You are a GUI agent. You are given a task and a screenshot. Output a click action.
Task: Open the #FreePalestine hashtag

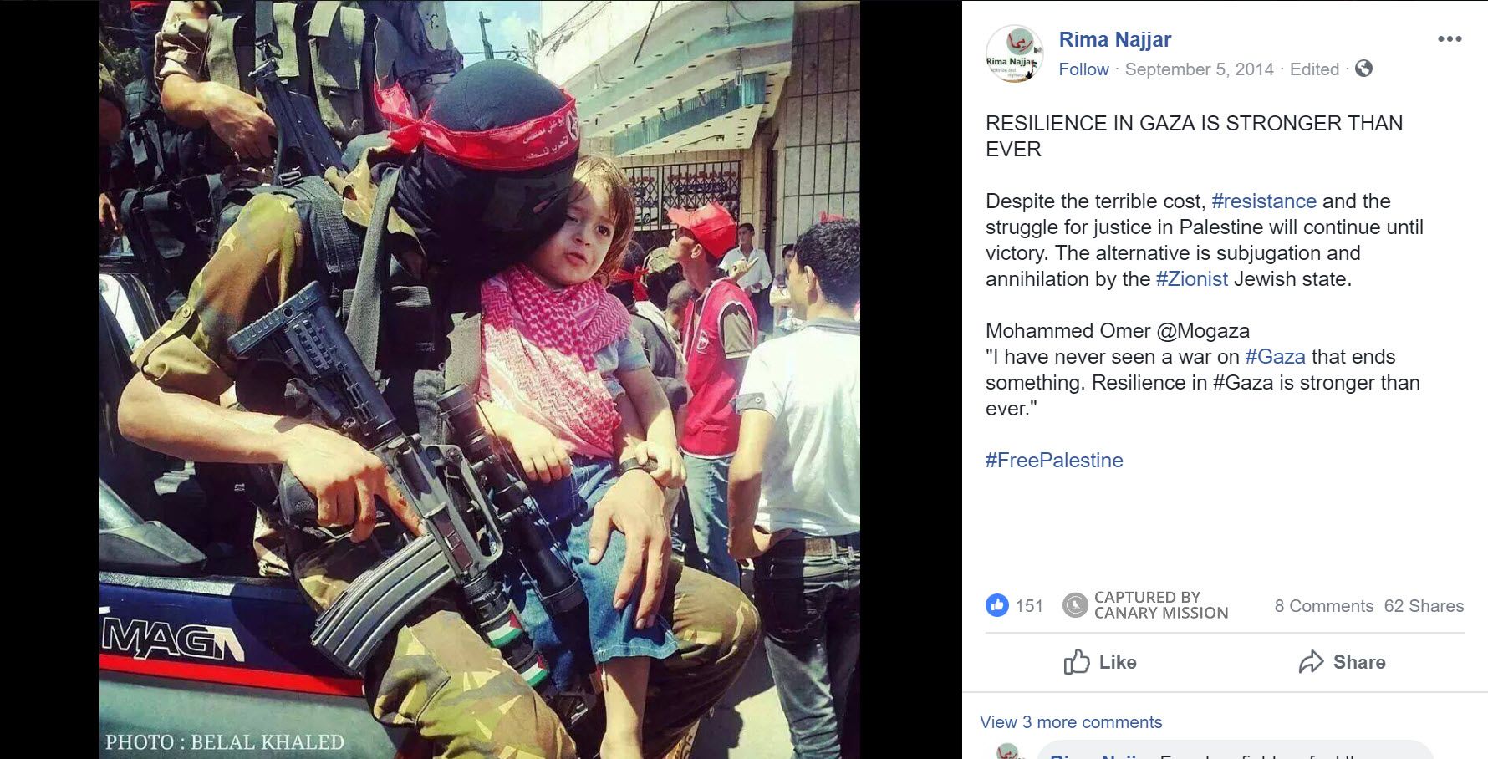pyautogui.click(x=1054, y=461)
